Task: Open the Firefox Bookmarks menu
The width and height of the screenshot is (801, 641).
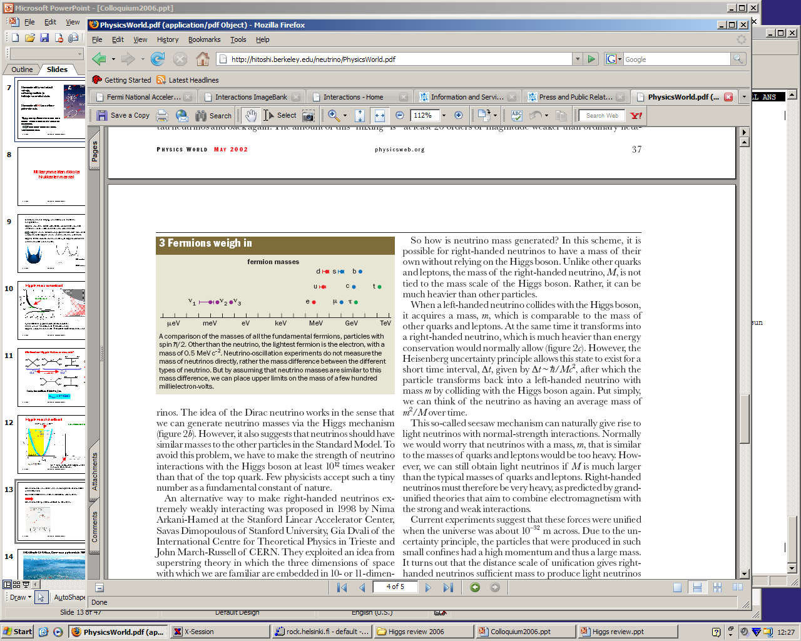Action: click(x=204, y=39)
